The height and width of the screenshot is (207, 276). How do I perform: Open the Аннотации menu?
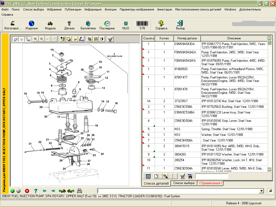click(x=165, y=9)
